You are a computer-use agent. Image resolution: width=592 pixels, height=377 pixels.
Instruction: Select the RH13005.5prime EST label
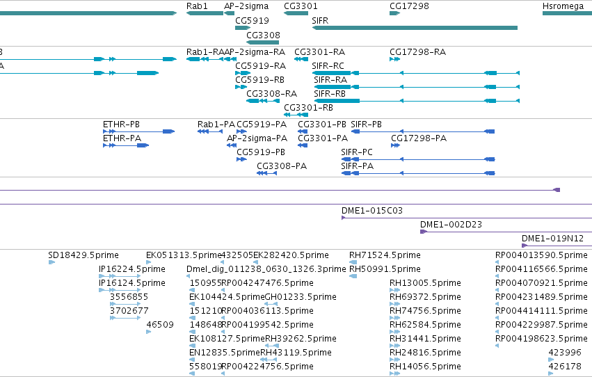coord(425,283)
